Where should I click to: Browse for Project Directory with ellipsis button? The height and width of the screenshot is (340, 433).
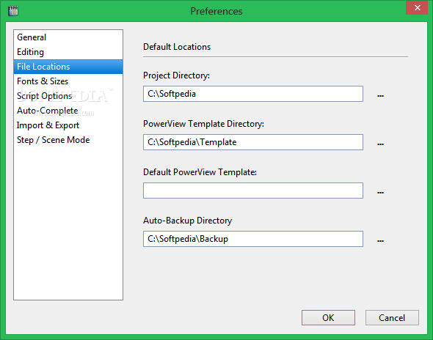coord(380,94)
